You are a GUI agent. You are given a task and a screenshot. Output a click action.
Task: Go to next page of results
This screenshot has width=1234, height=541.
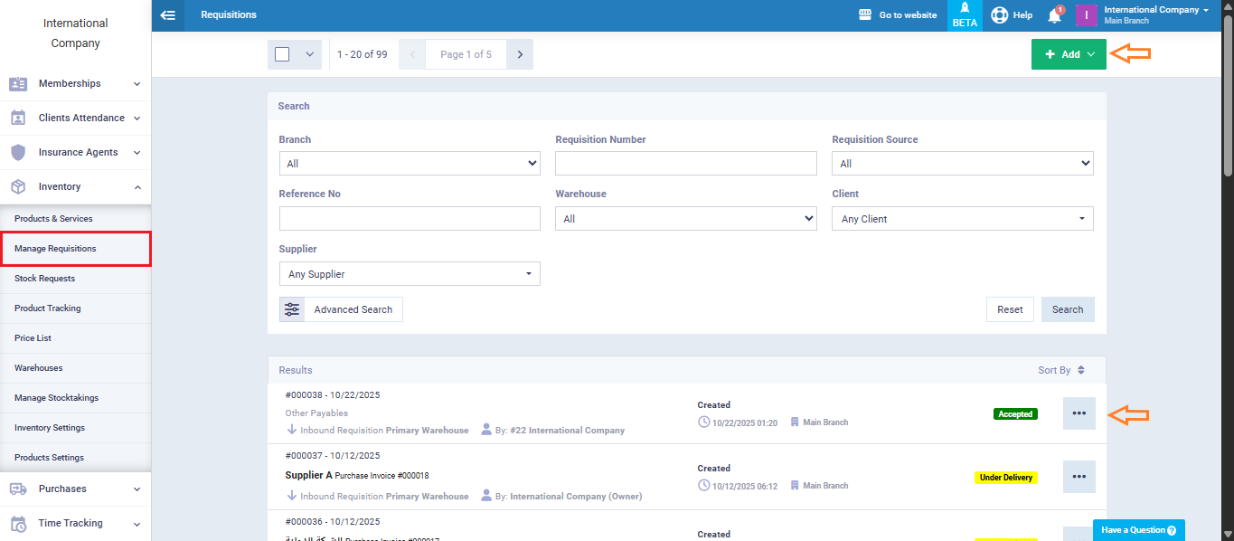[x=520, y=54]
